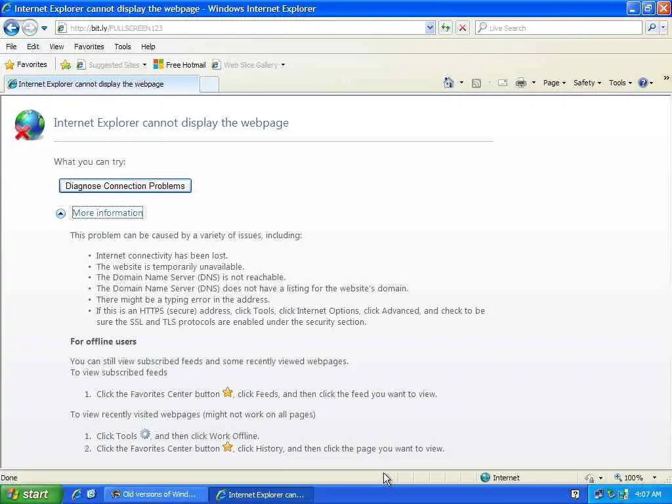This screenshot has width=672, height=504.
Task: Open the Help menu
Action: [148, 47]
